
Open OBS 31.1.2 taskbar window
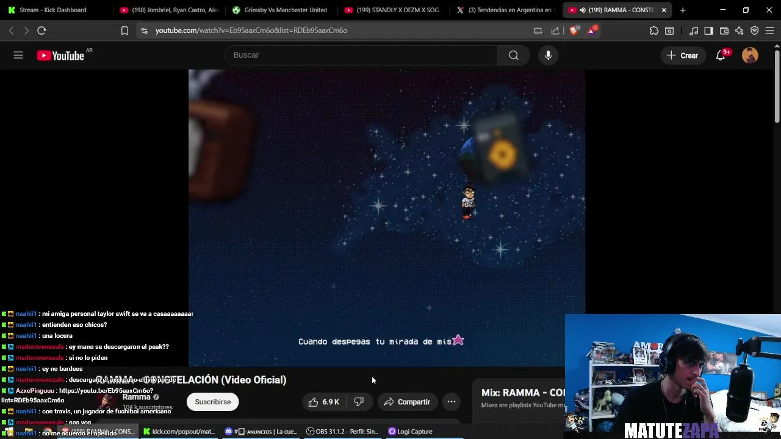click(x=343, y=432)
